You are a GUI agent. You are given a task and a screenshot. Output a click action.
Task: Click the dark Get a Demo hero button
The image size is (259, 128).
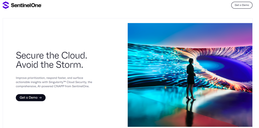point(31,98)
